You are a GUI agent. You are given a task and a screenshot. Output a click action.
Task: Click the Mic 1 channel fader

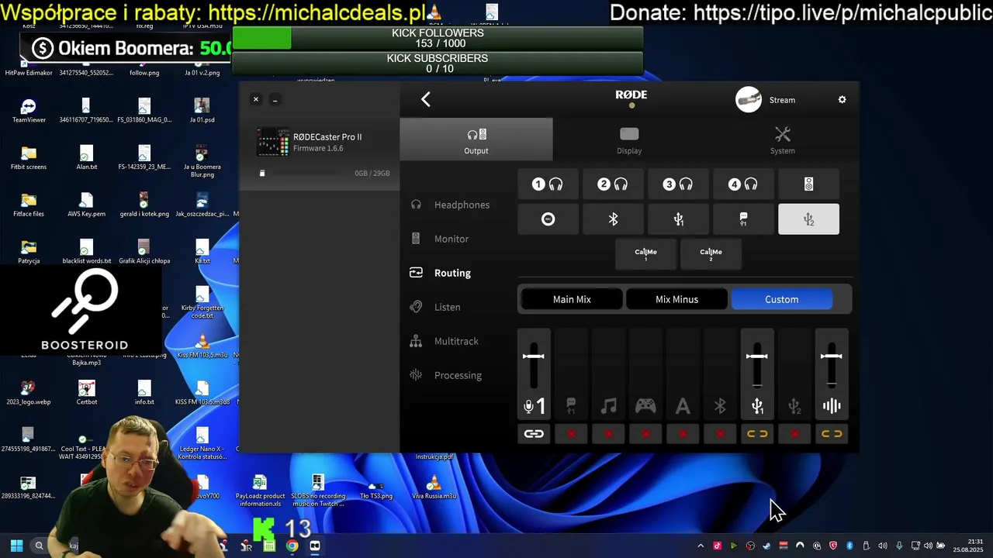pos(534,356)
